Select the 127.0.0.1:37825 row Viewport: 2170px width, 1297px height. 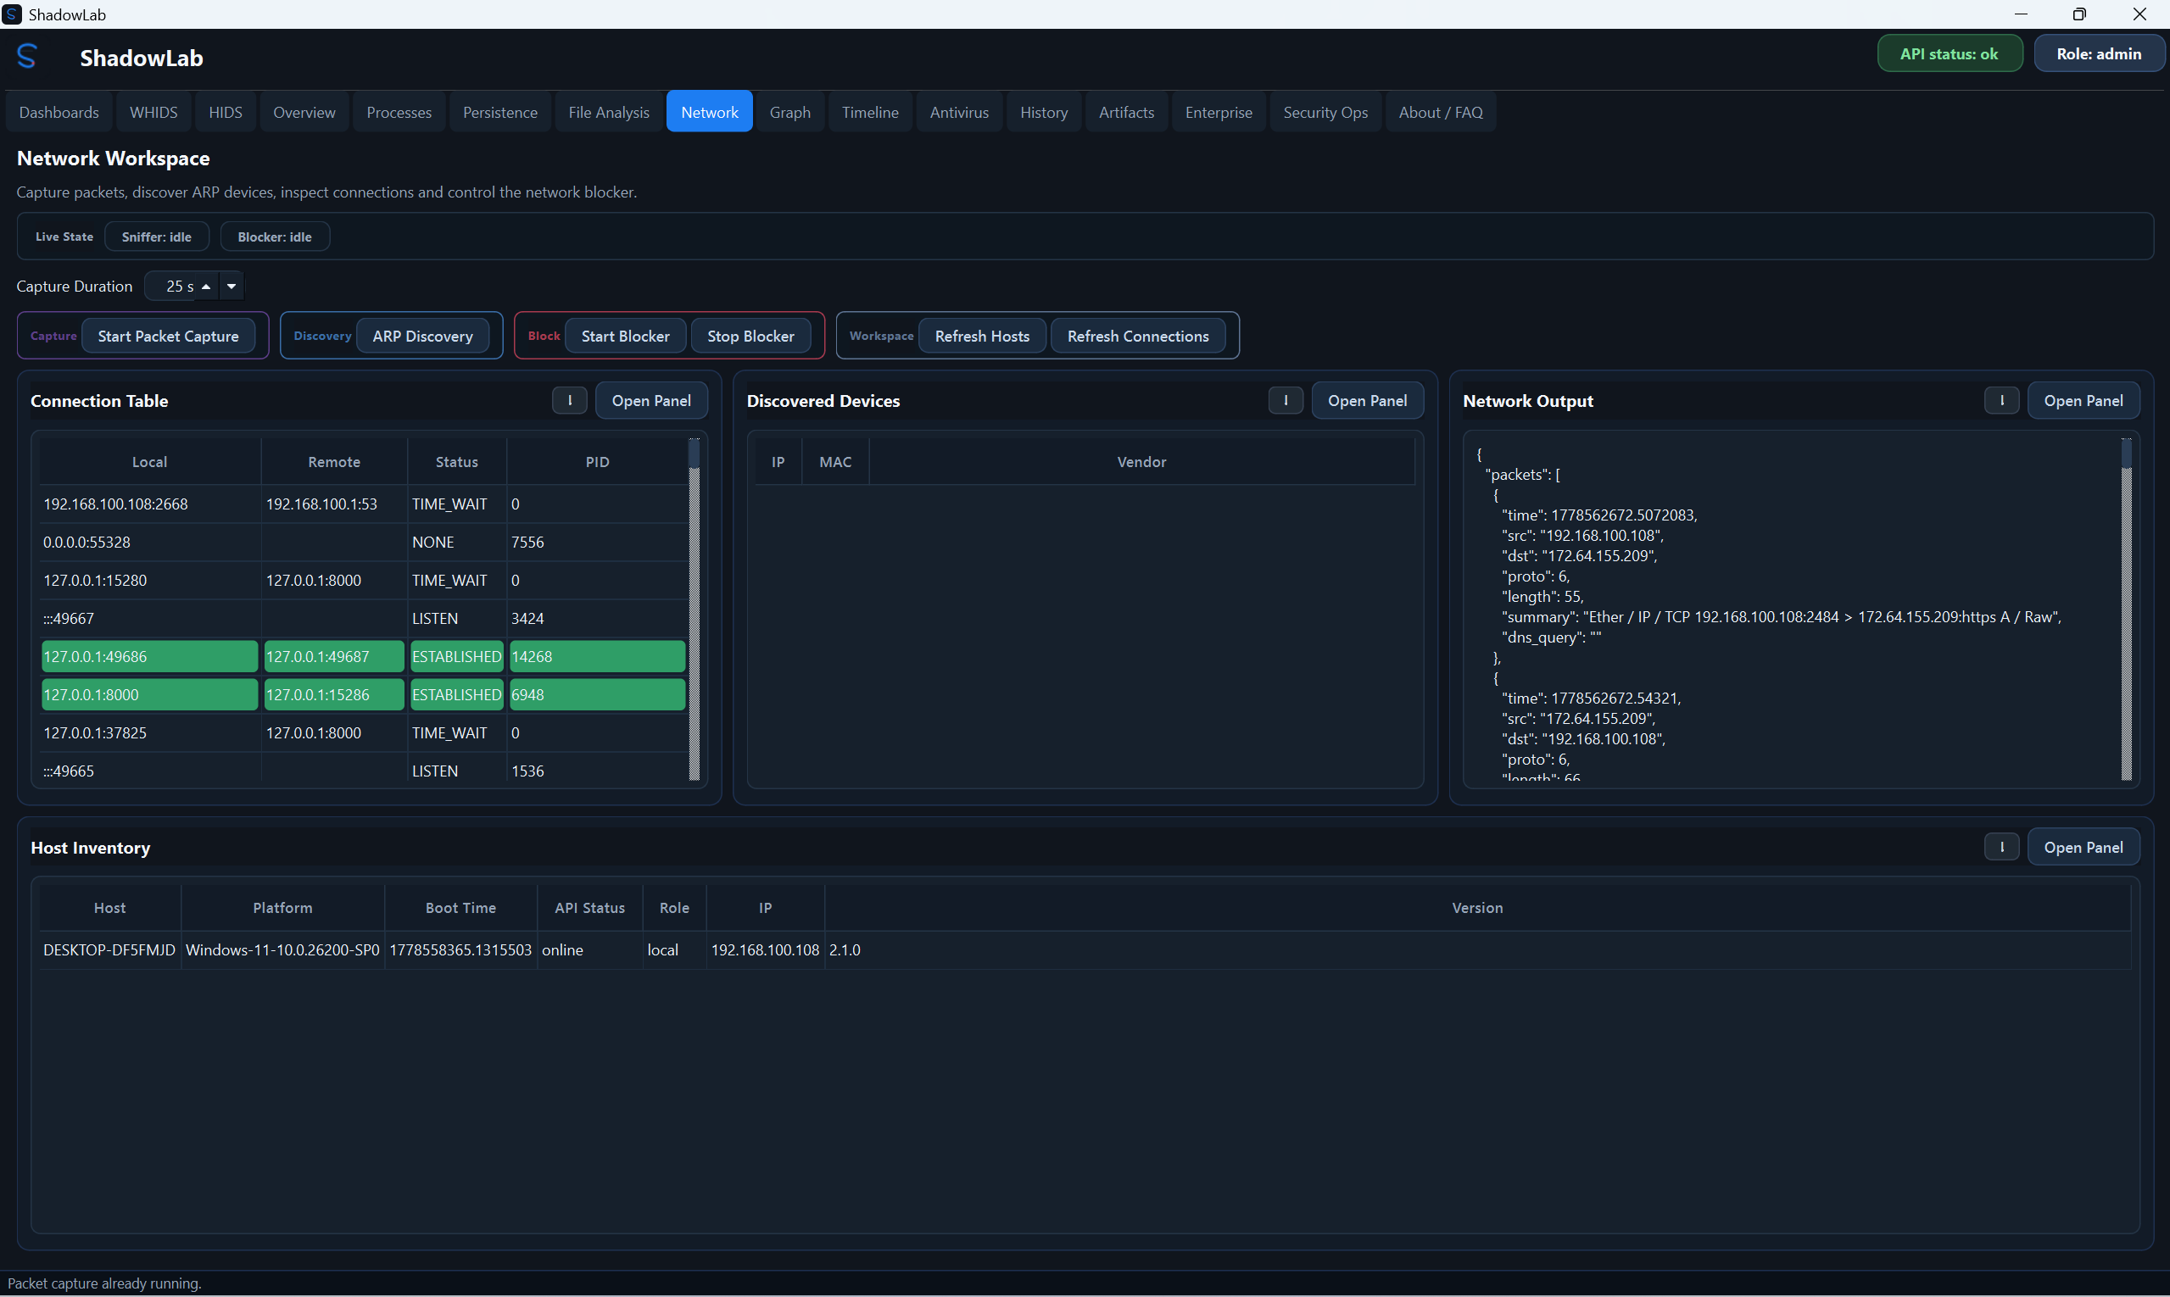pyautogui.click(x=364, y=733)
